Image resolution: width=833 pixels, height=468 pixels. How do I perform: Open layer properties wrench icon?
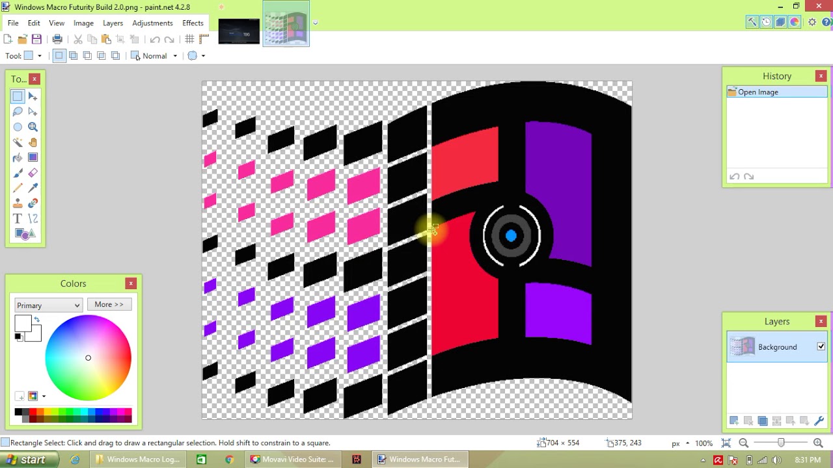819,421
